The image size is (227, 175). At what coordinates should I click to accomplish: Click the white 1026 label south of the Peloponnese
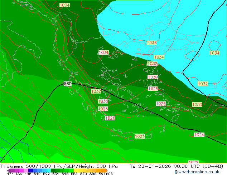pos(110,118)
